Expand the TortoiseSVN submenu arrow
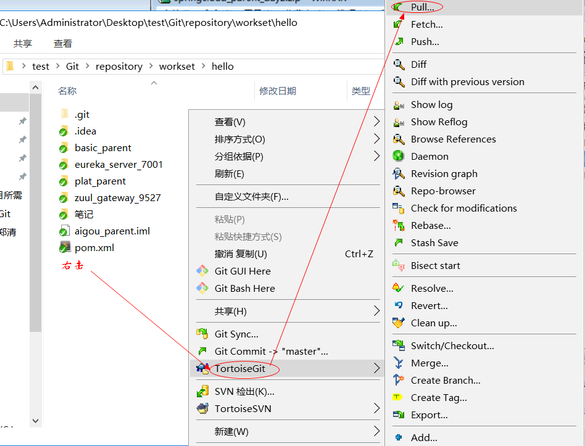Viewport: 585px width, 446px height. 376,409
